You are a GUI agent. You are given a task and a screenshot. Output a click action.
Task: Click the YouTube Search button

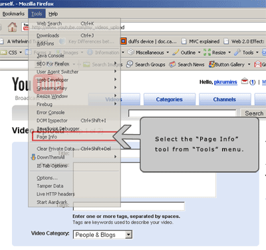point(254,113)
